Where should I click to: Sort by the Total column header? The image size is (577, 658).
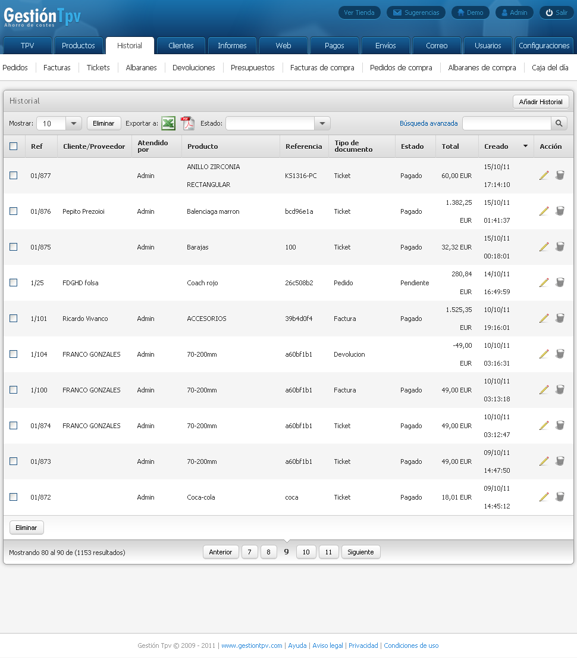coord(450,146)
